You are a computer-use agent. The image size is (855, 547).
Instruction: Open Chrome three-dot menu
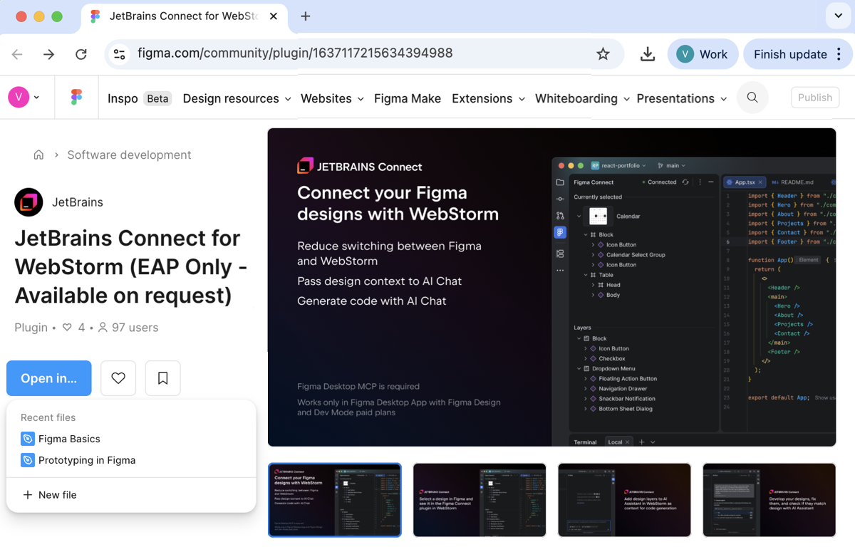[839, 54]
